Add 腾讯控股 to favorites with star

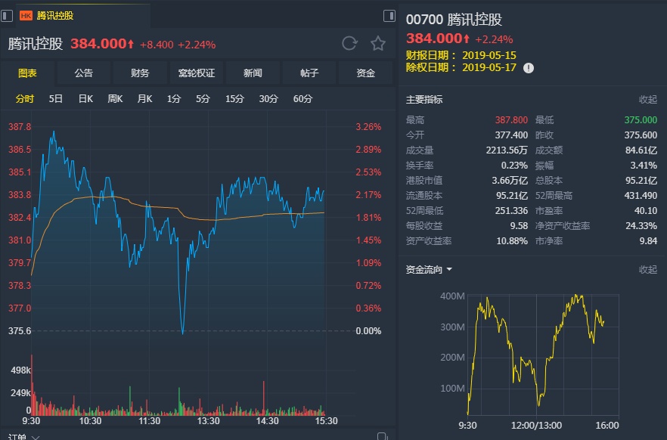tap(378, 43)
